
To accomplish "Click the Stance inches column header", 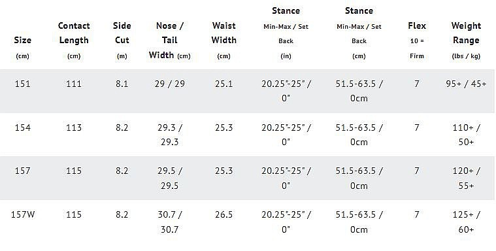I will click(x=286, y=33).
